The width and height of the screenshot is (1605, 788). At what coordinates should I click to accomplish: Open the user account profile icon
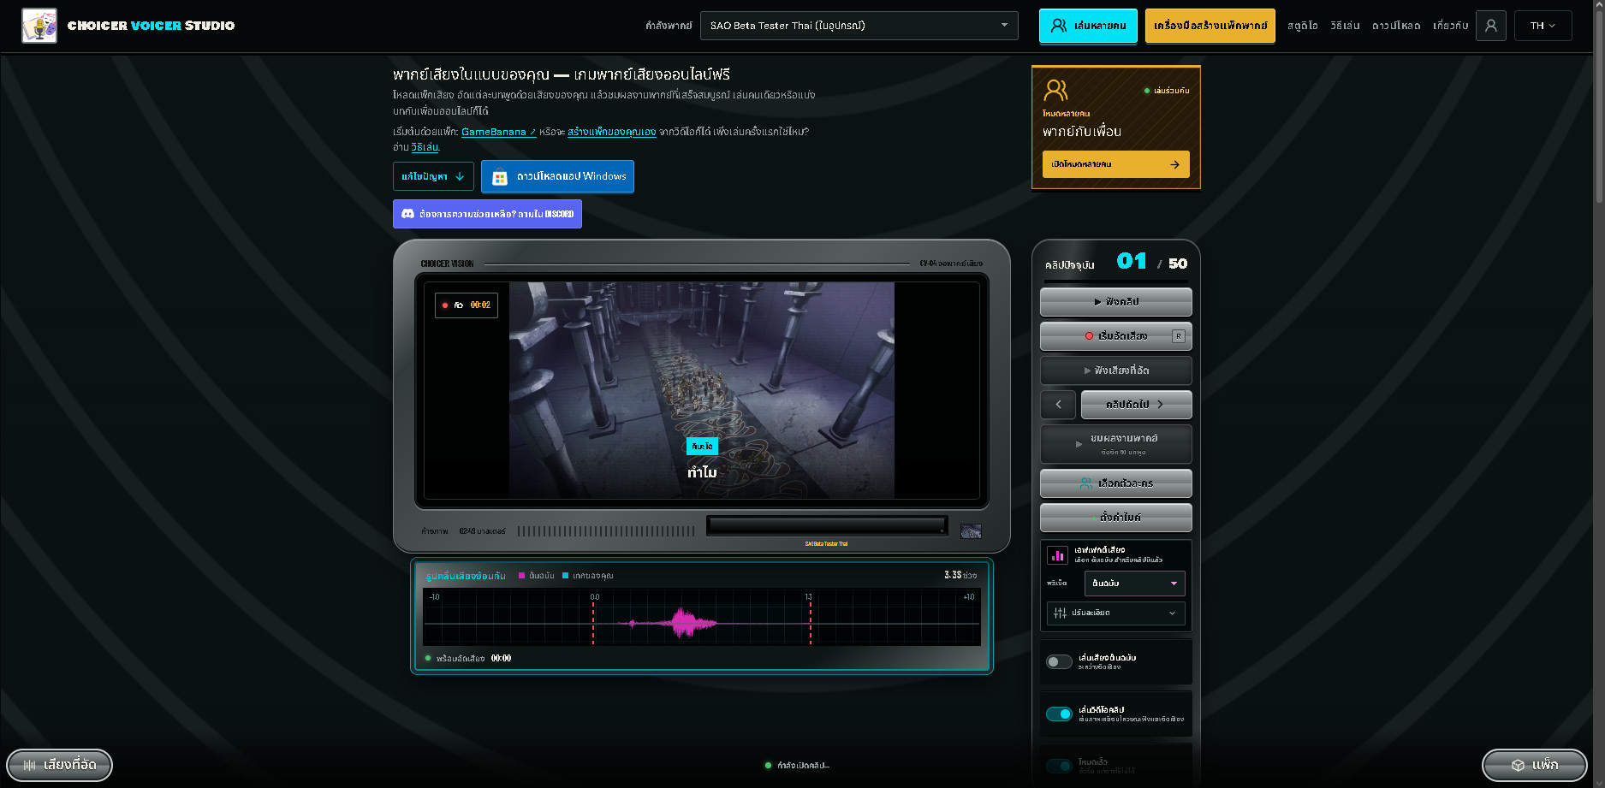(1491, 26)
